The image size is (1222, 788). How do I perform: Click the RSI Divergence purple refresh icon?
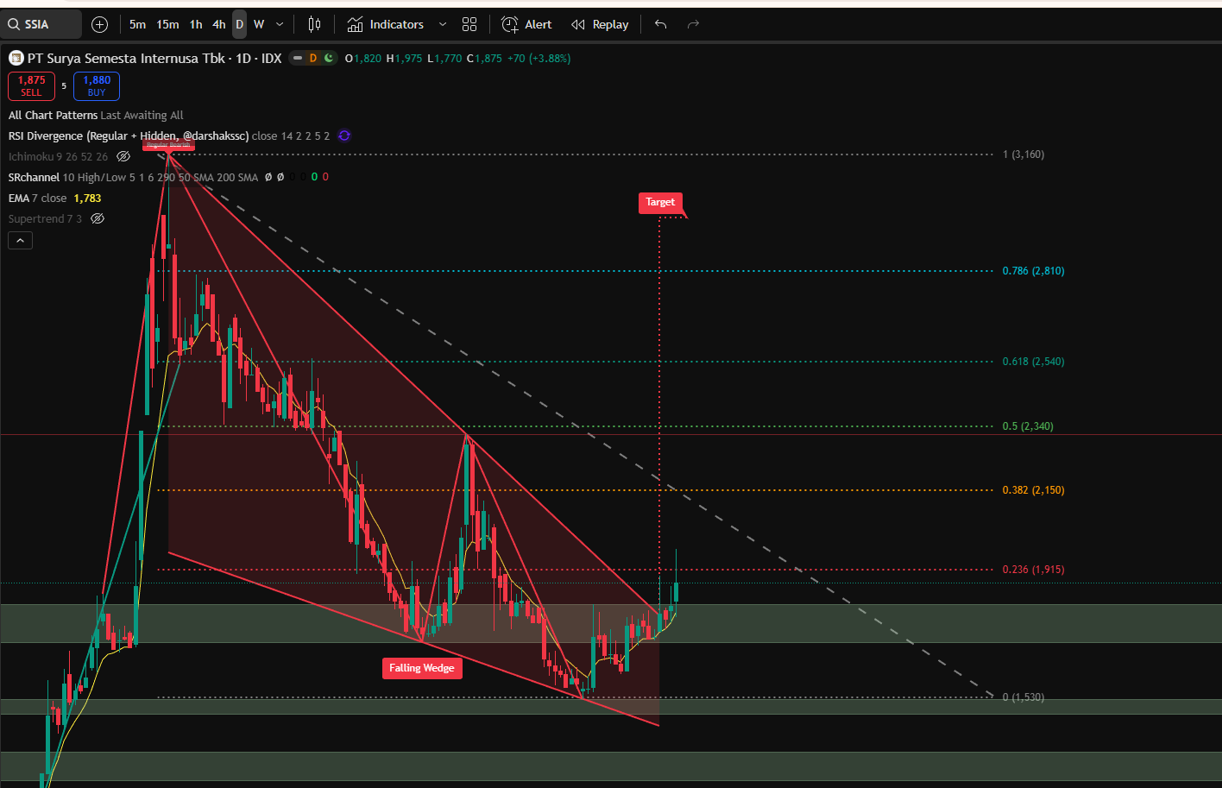tap(344, 136)
